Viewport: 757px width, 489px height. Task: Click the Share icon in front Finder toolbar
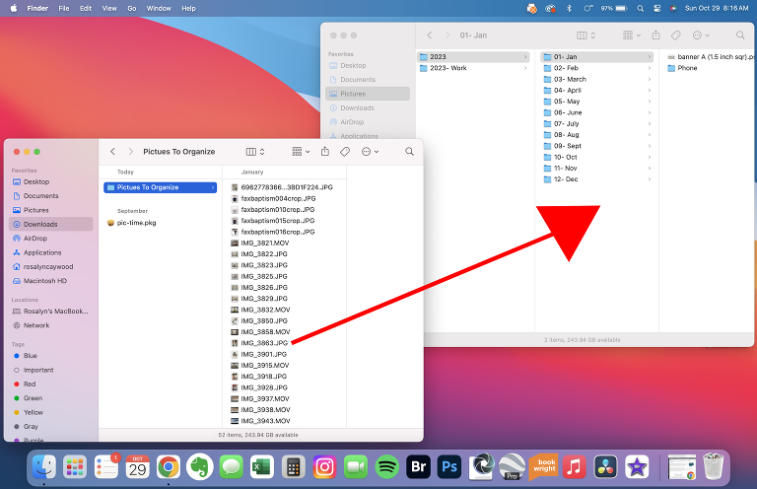324,152
